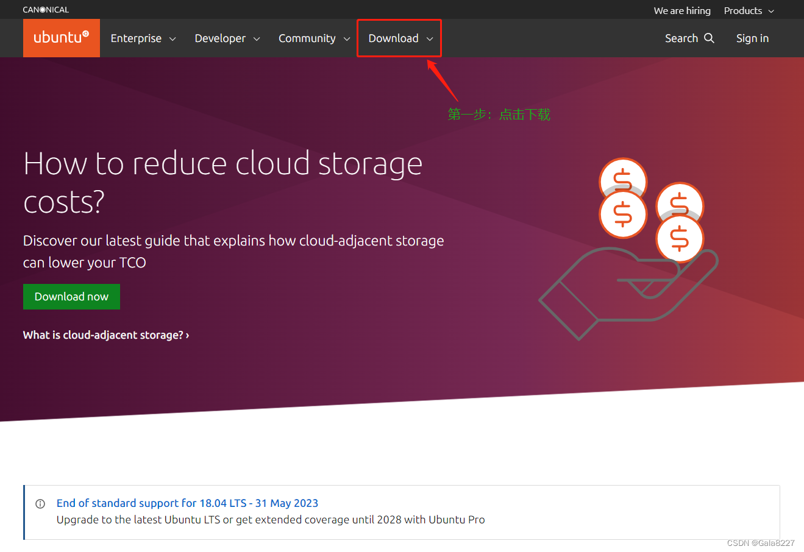Viewport: 804px width, 552px height.
Task: Open the Download navigation menu
Action: (x=400, y=38)
